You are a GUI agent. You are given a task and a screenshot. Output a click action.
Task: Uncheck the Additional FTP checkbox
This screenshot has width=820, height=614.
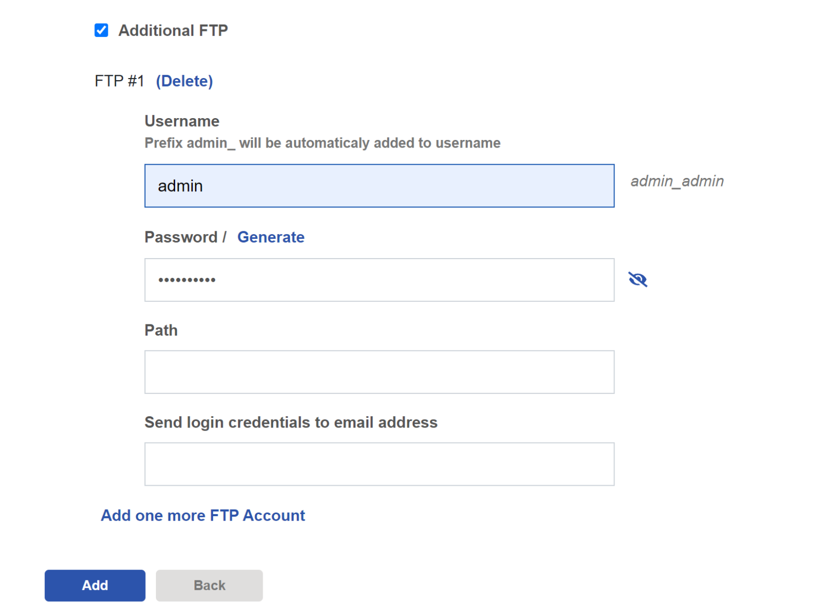coord(101,30)
